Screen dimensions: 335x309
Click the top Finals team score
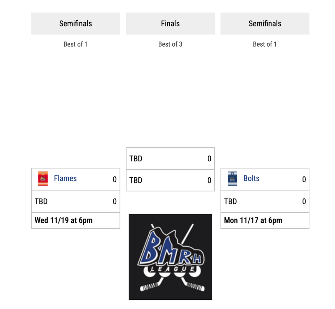(x=209, y=159)
